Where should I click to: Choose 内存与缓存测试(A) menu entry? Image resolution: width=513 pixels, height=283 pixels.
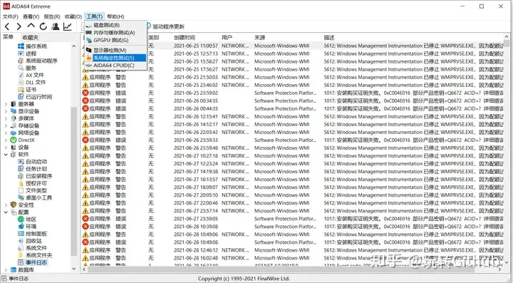116,33
